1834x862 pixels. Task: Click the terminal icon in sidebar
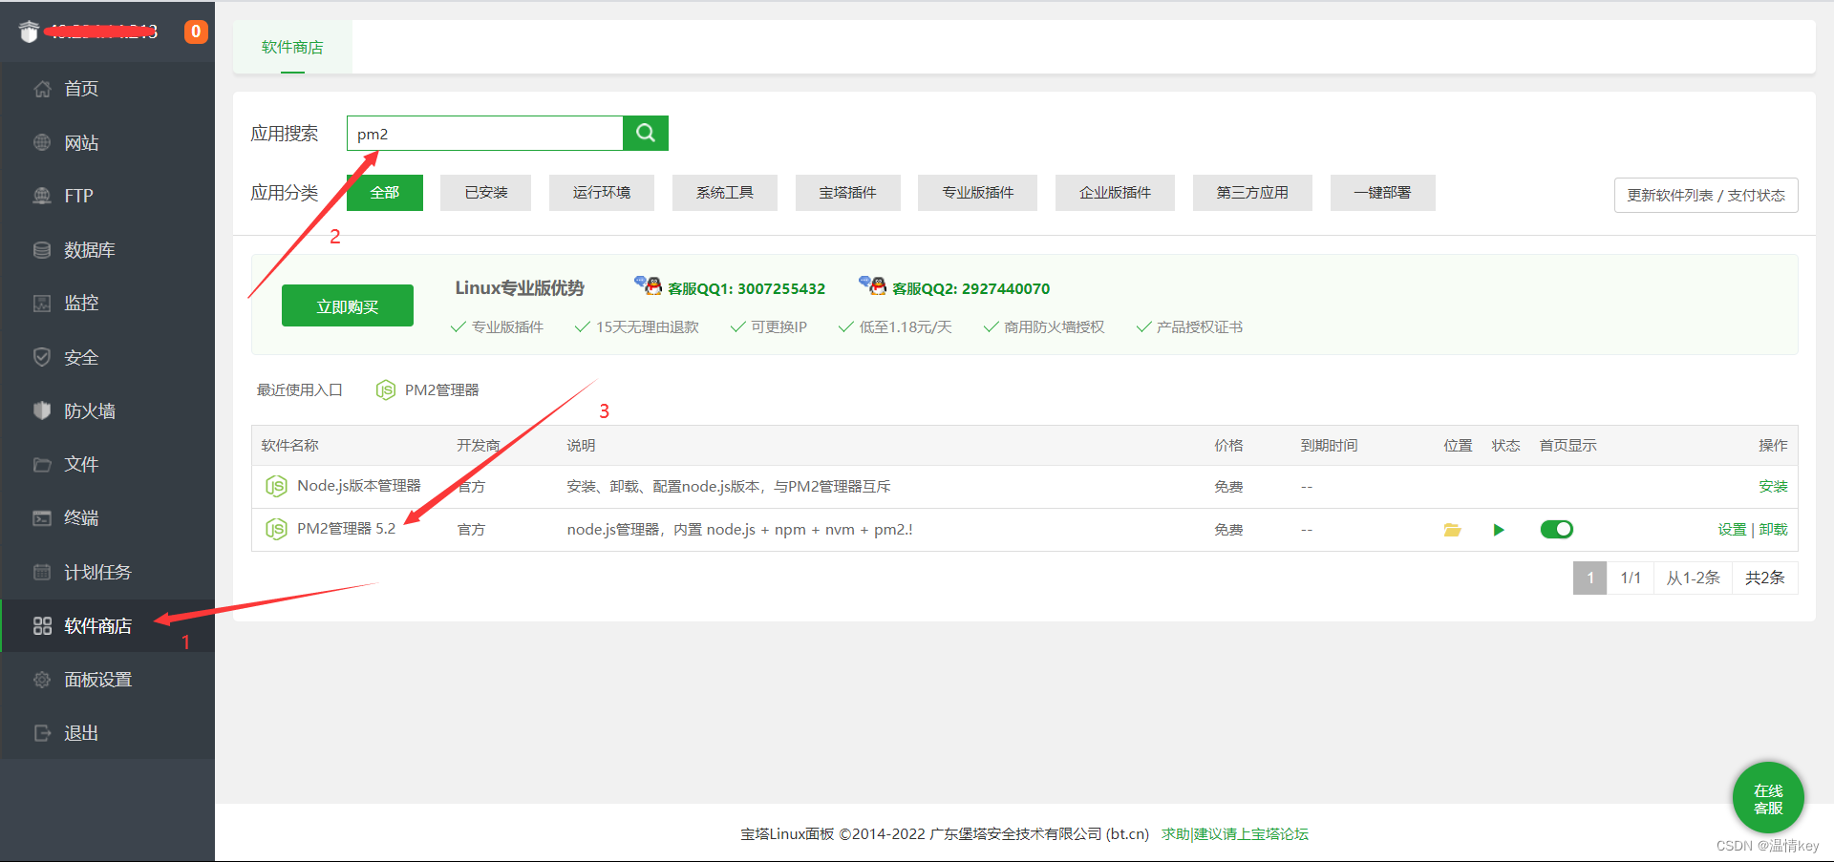click(42, 518)
